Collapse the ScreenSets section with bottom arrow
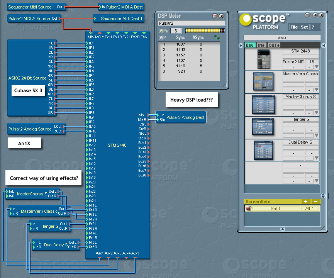 tap(282, 229)
